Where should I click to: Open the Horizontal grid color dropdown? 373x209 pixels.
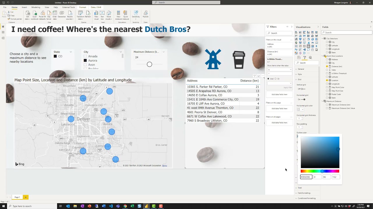tap(300, 109)
